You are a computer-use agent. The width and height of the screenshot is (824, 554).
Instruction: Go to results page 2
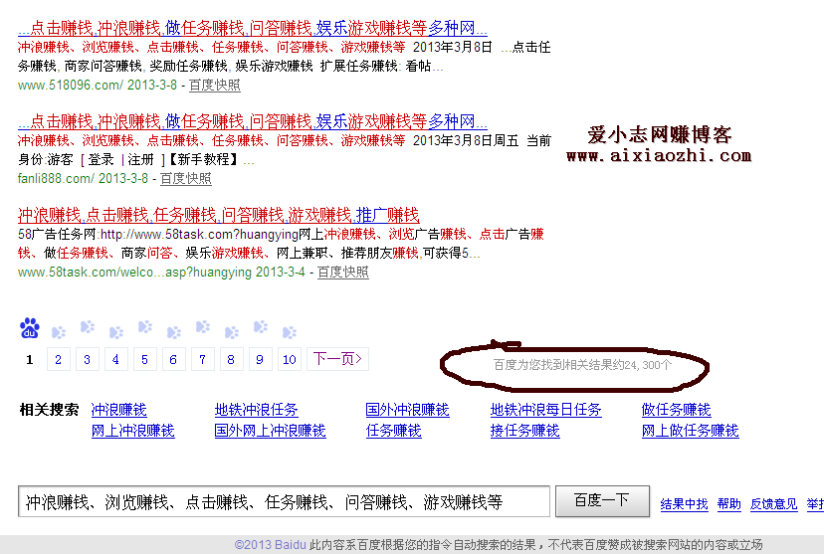point(59,360)
